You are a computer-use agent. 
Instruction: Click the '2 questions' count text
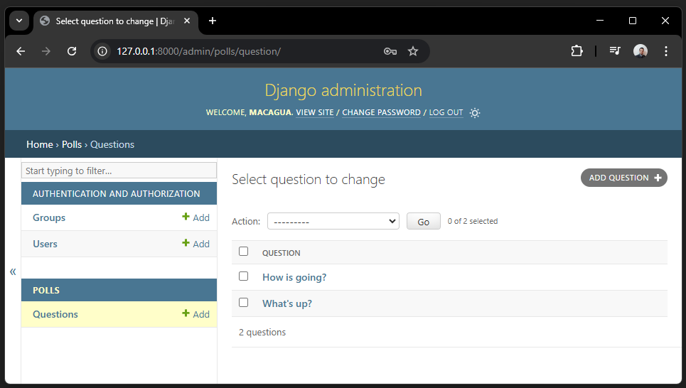[x=262, y=332]
